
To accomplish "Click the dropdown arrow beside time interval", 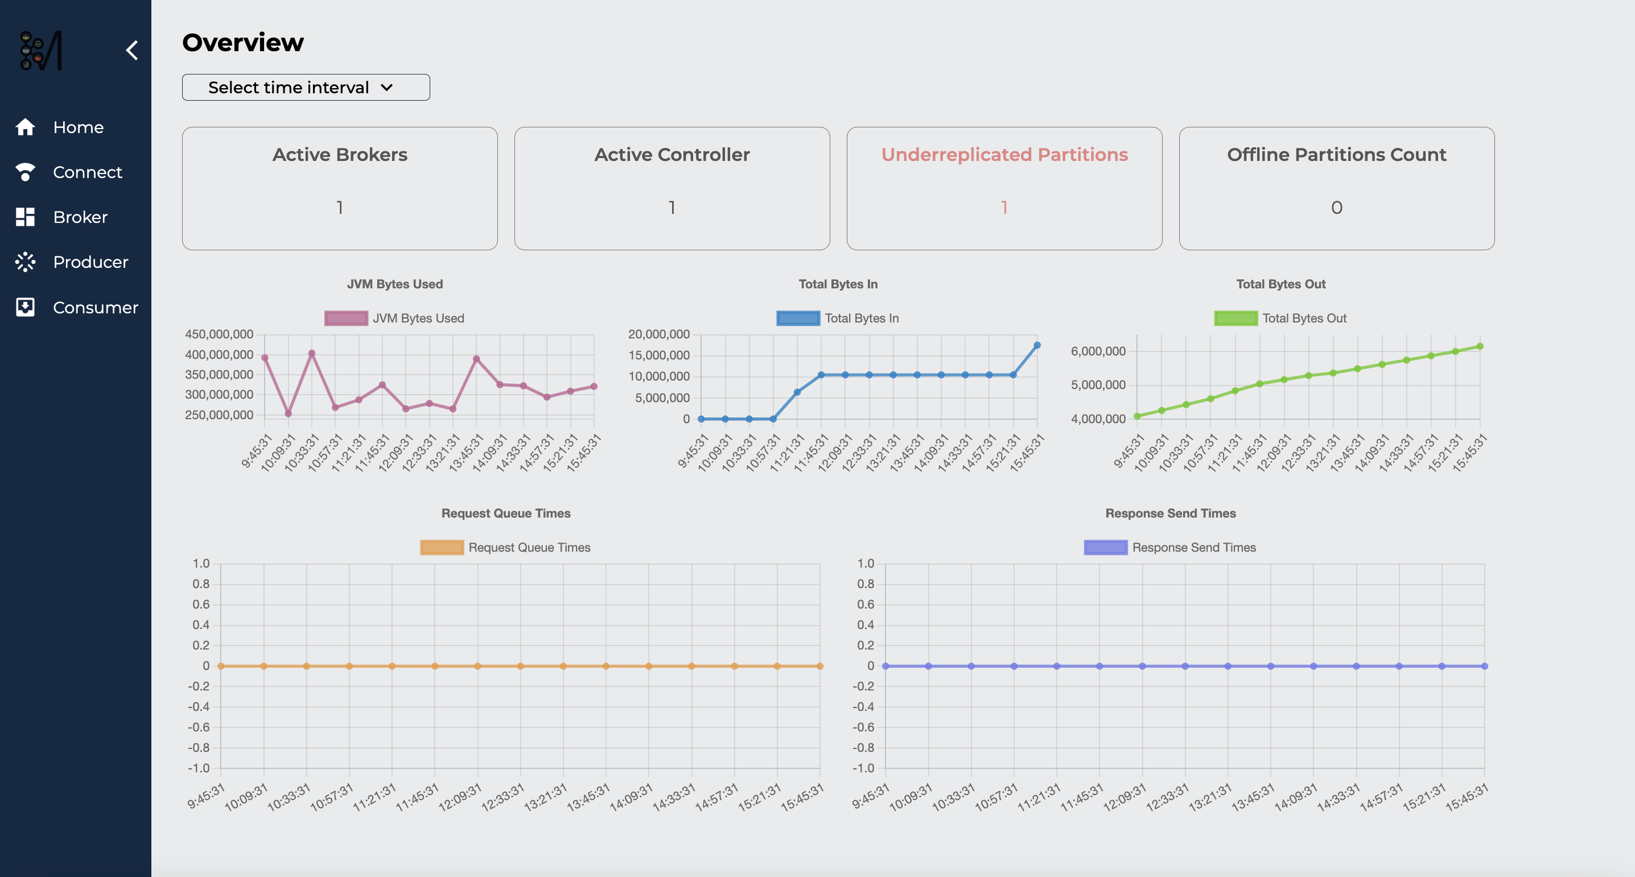I will click(386, 88).
